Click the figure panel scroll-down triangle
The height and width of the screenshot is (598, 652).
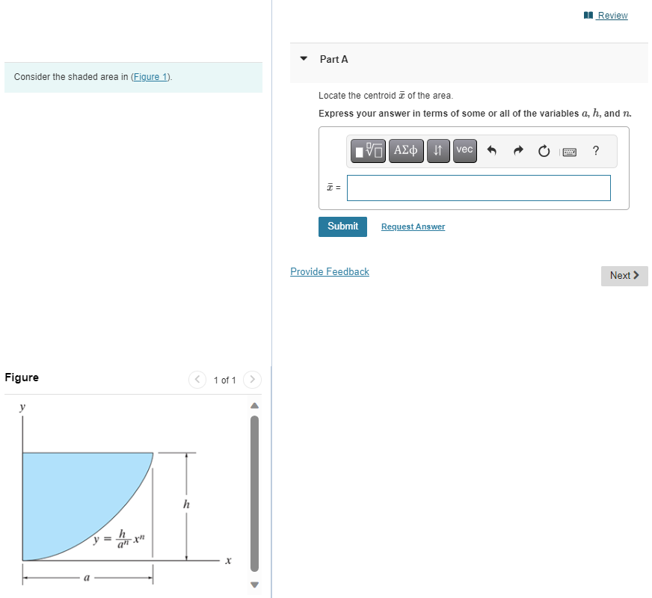pyautogui.click(x=254, y=585)
